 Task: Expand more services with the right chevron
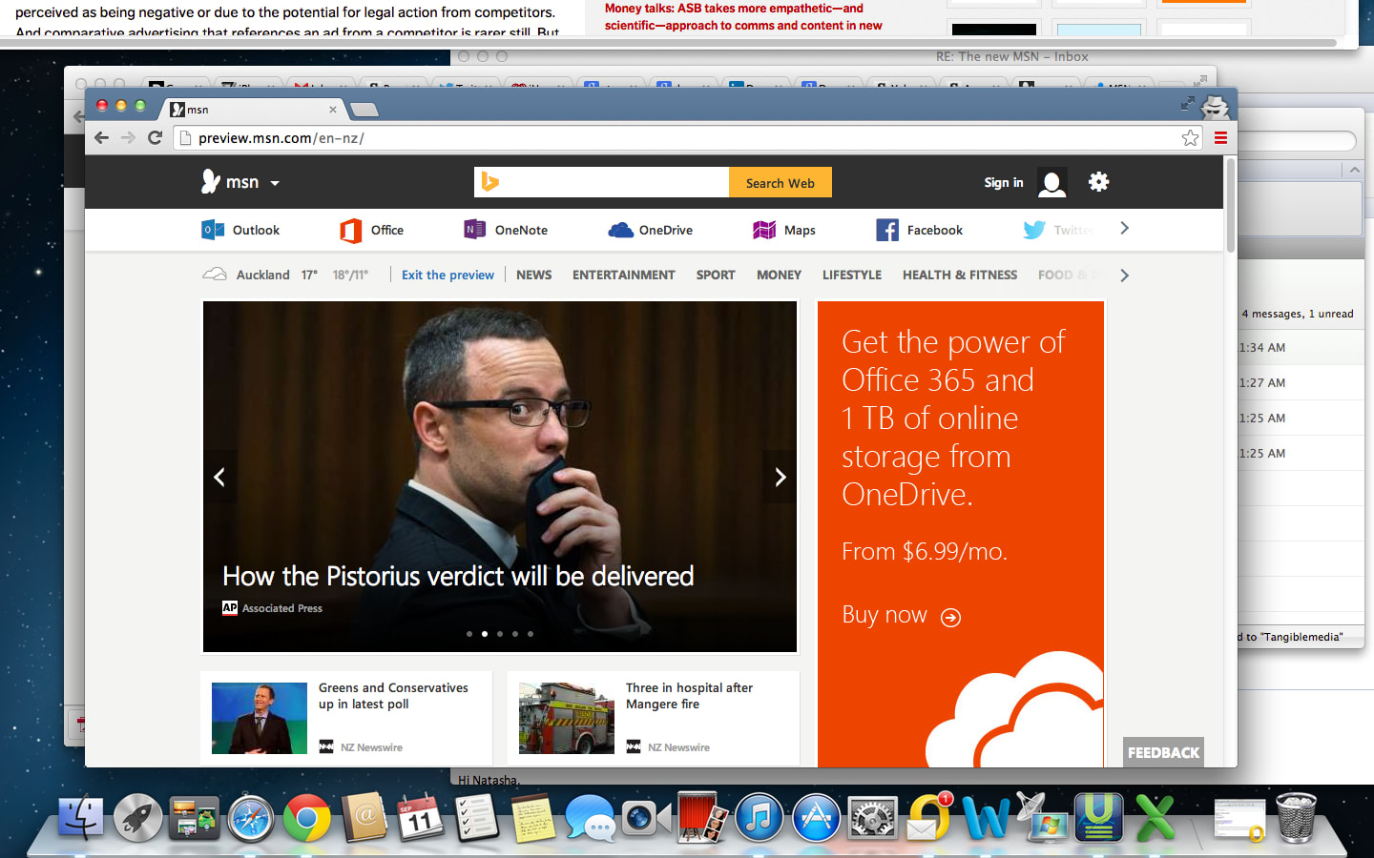click(x=1124, y=230)
